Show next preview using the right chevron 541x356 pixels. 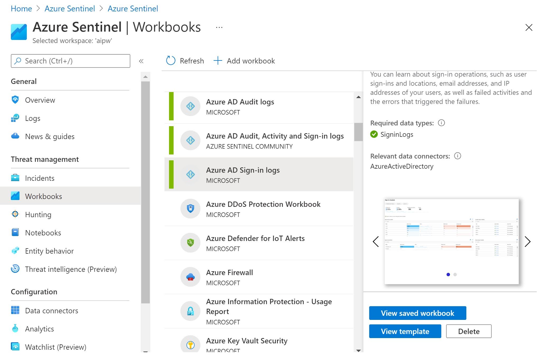(x=528, y=241)
